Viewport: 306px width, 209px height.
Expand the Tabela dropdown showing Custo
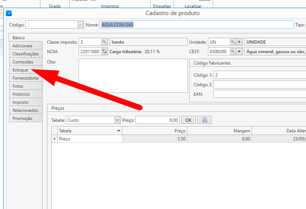(x=117, y=120)
